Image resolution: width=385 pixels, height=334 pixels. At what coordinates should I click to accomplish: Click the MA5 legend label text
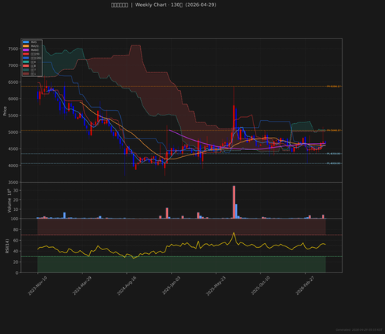pos(34,42)
